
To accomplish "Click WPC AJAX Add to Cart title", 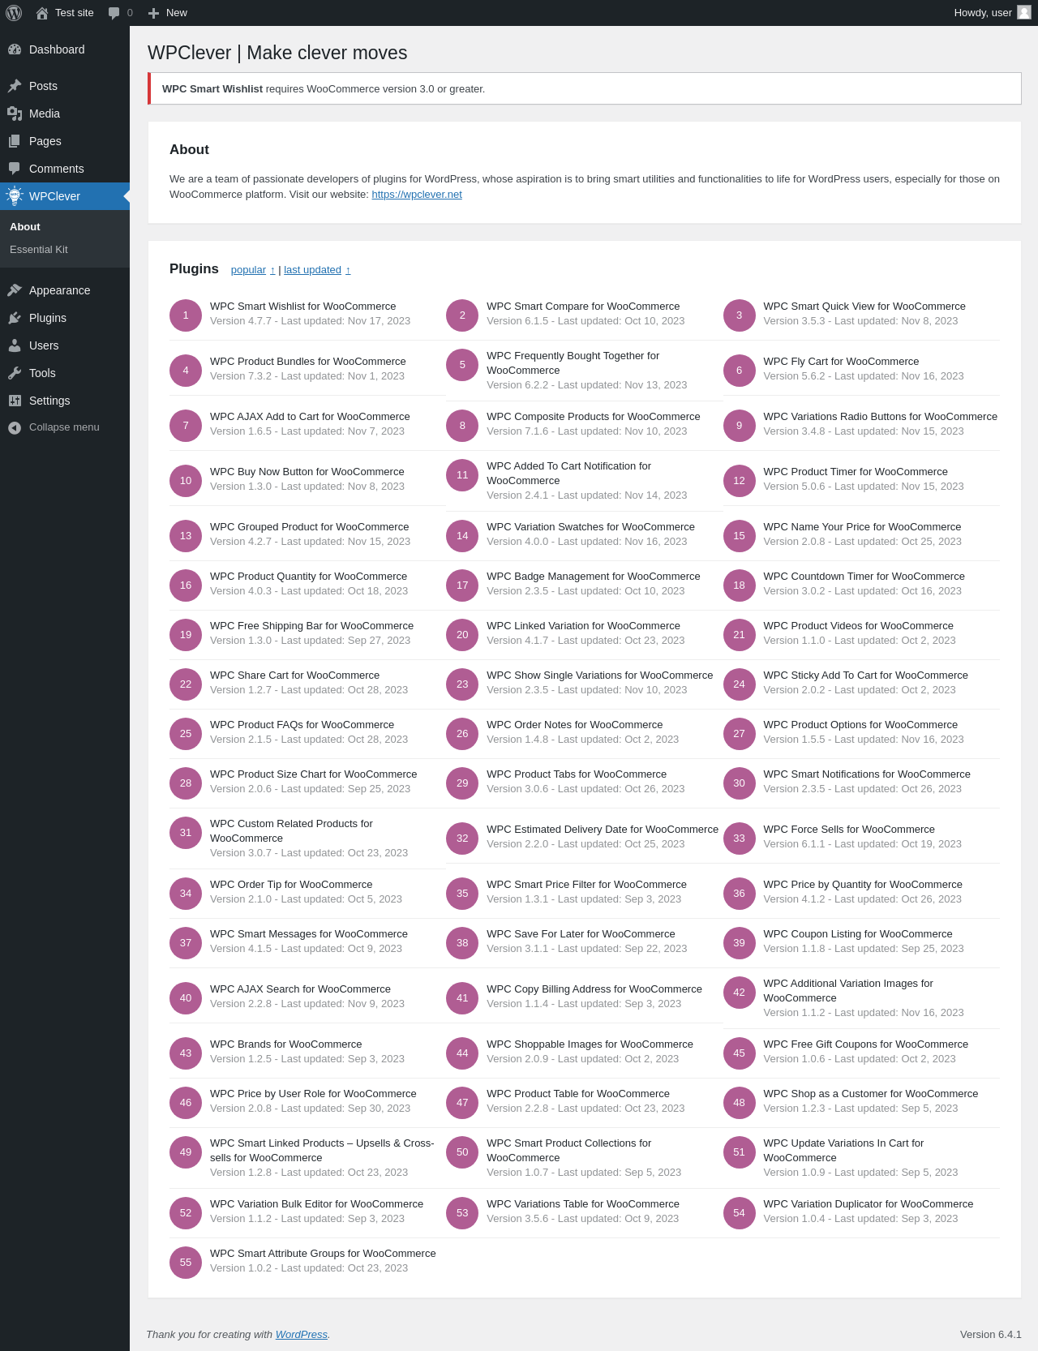I will [310, 417].
